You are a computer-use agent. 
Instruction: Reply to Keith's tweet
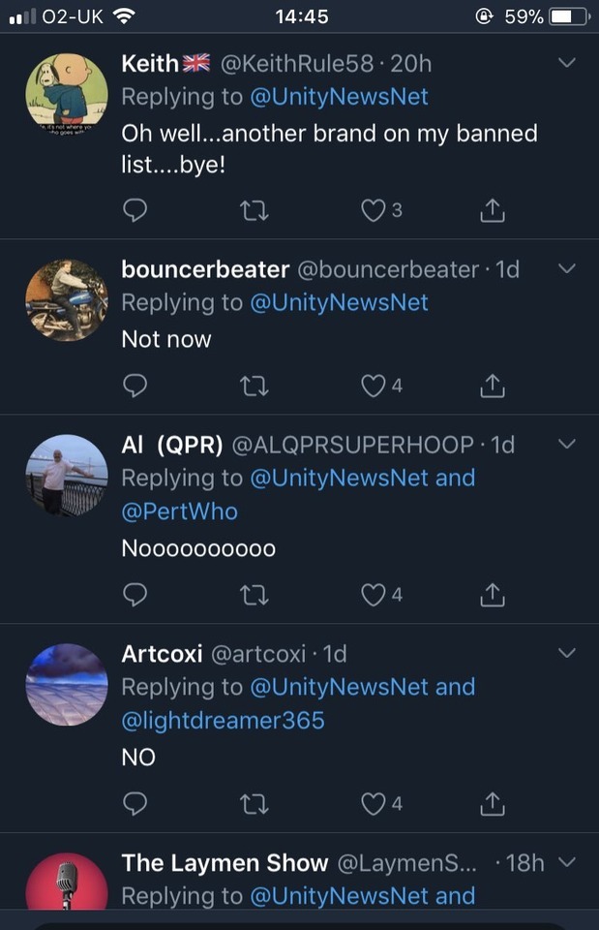136,209
